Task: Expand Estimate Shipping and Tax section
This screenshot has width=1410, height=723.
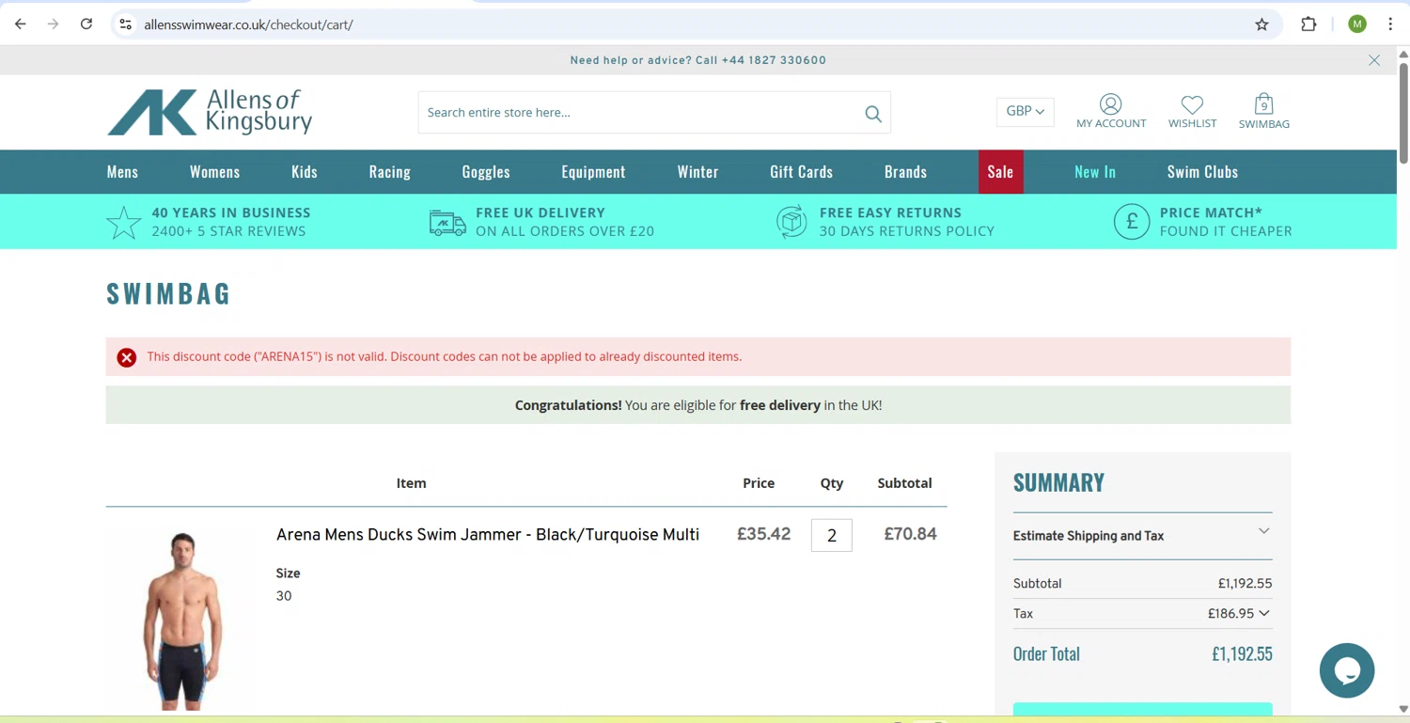Action: tap(1142, 535)
